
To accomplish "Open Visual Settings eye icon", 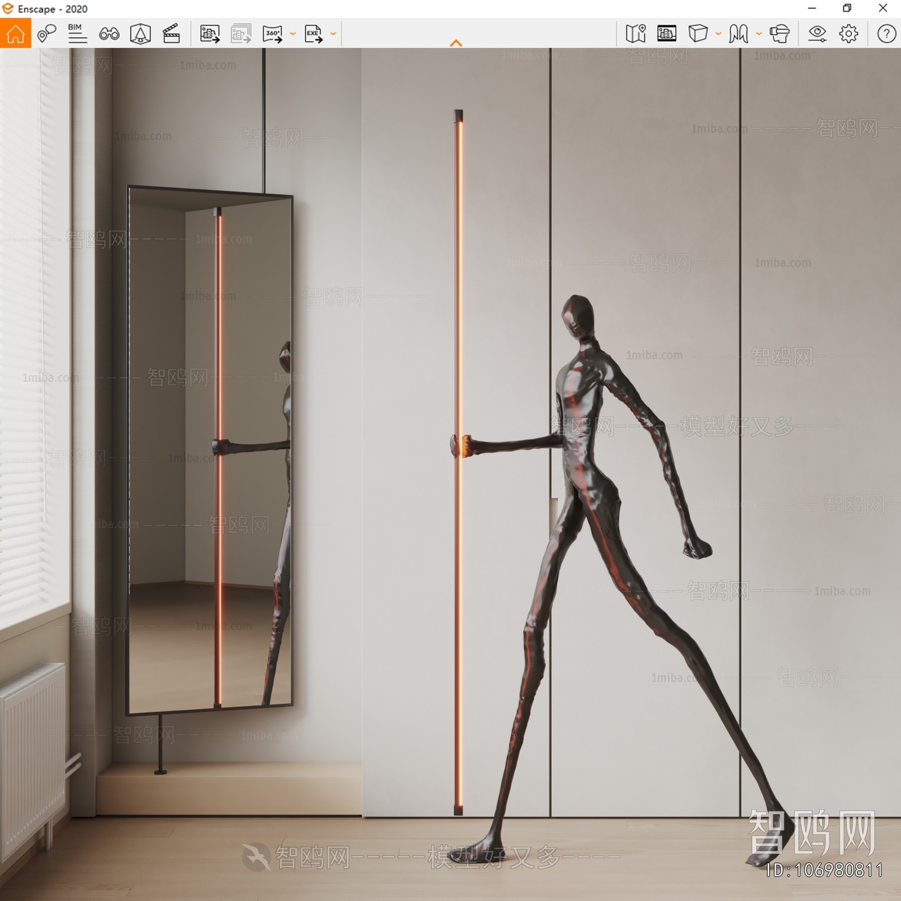I will 817,34.
